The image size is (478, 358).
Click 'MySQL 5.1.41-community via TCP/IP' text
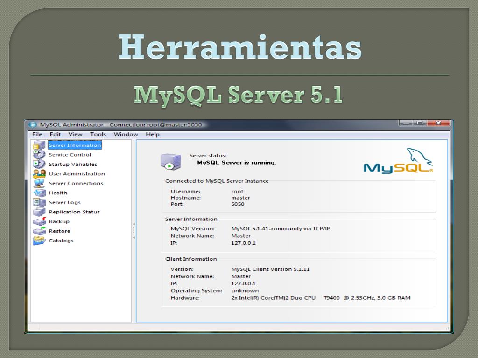281,228
